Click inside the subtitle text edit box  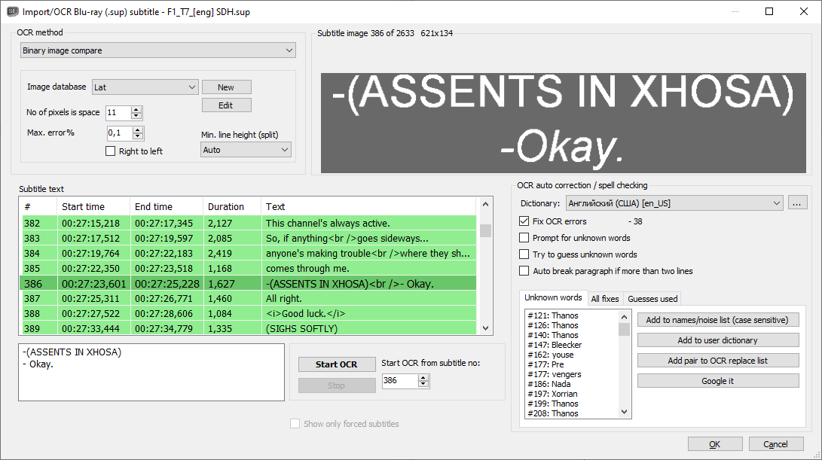tap(151, 371)
